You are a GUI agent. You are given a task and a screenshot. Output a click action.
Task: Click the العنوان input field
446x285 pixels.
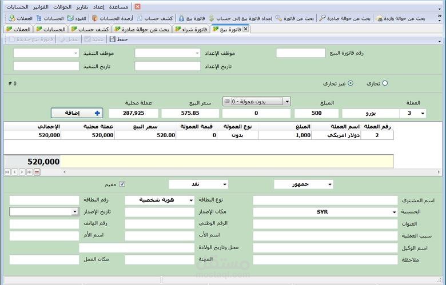coord(325,224)
